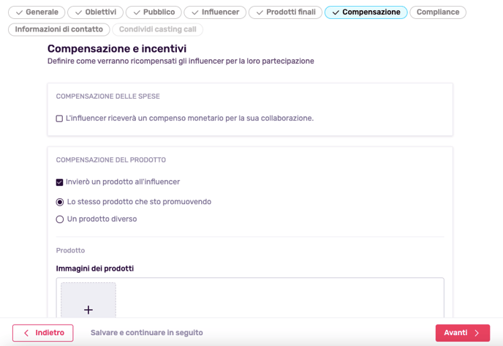503x346 pixels.
Task: Go back with the Indietro button
Action: 43,333
